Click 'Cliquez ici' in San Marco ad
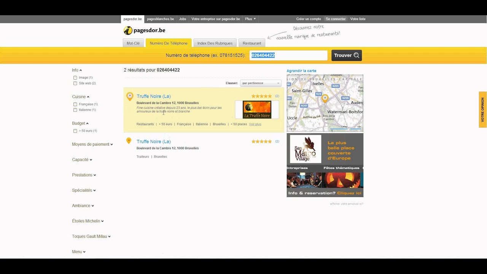 [x=349, y=193]
